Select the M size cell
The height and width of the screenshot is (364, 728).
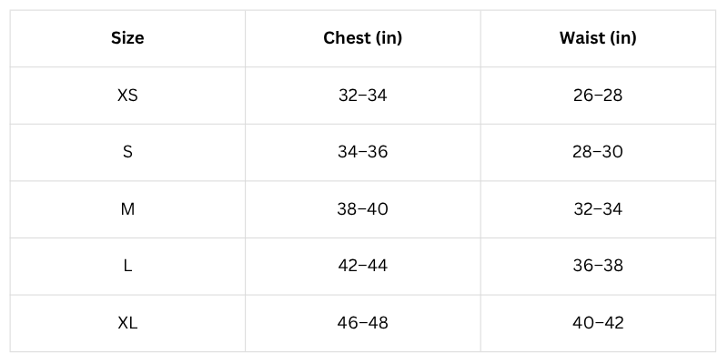127,209
